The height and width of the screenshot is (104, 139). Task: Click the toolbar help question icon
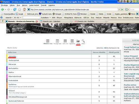coord(2,17)
